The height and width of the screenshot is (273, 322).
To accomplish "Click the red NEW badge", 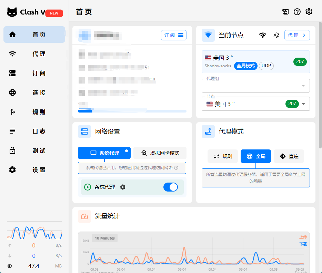I will (54, 13).
